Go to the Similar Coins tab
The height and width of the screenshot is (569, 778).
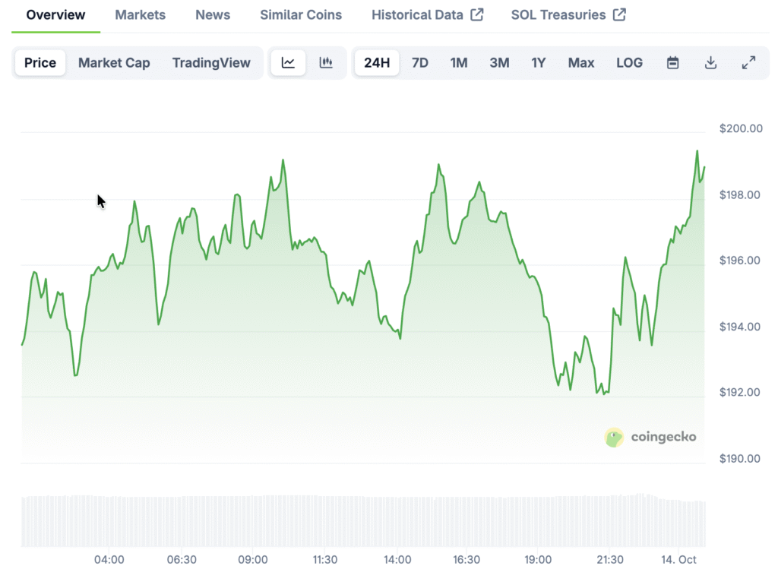(x=301, y=15)
